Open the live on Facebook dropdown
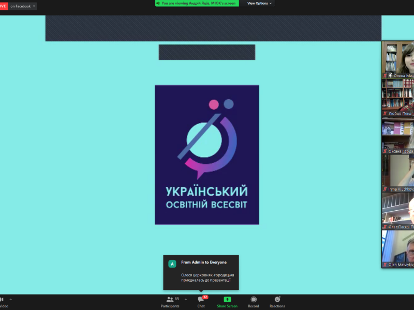 click(x=23, y=6)
